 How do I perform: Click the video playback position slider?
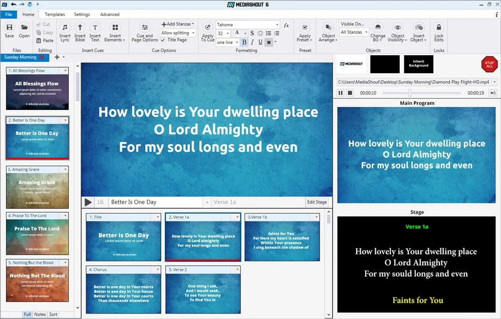pyautogui.click(x=409, y=93)
